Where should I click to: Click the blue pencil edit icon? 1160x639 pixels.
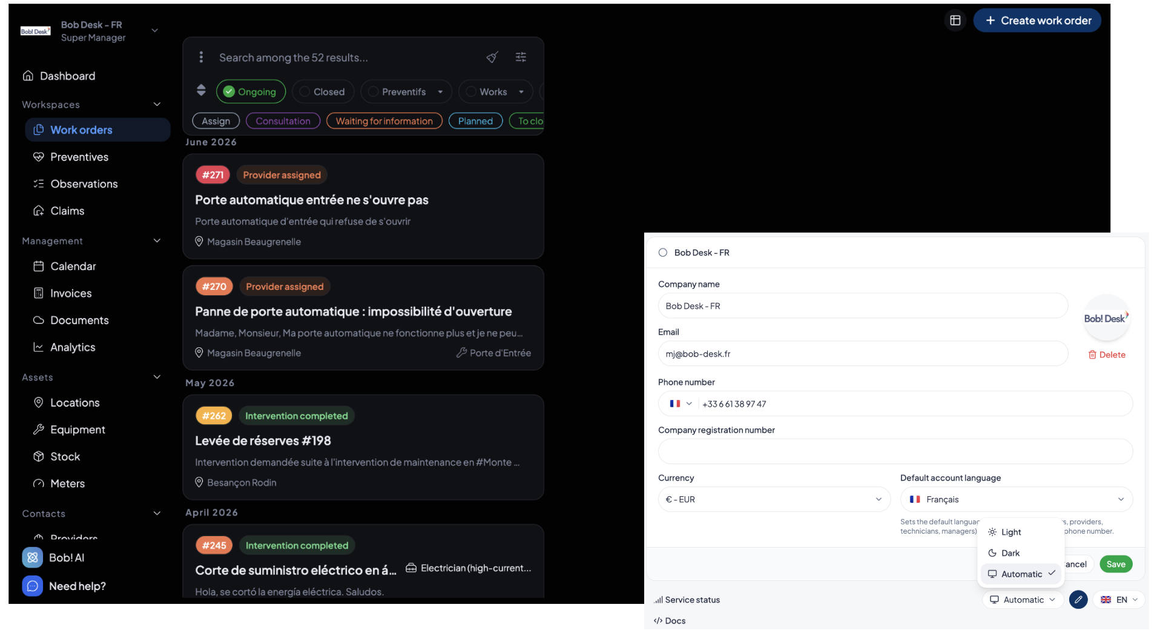pos(1078,600)
